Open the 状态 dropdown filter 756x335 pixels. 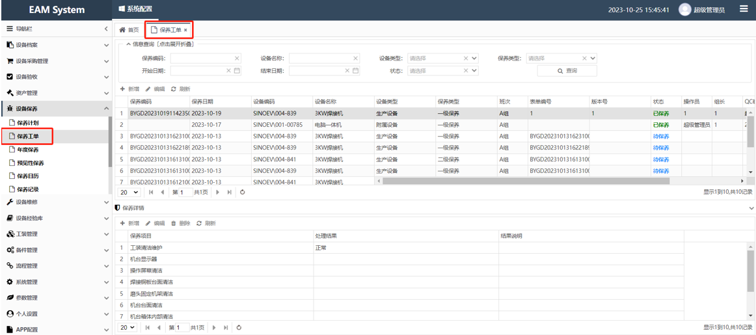474,71
